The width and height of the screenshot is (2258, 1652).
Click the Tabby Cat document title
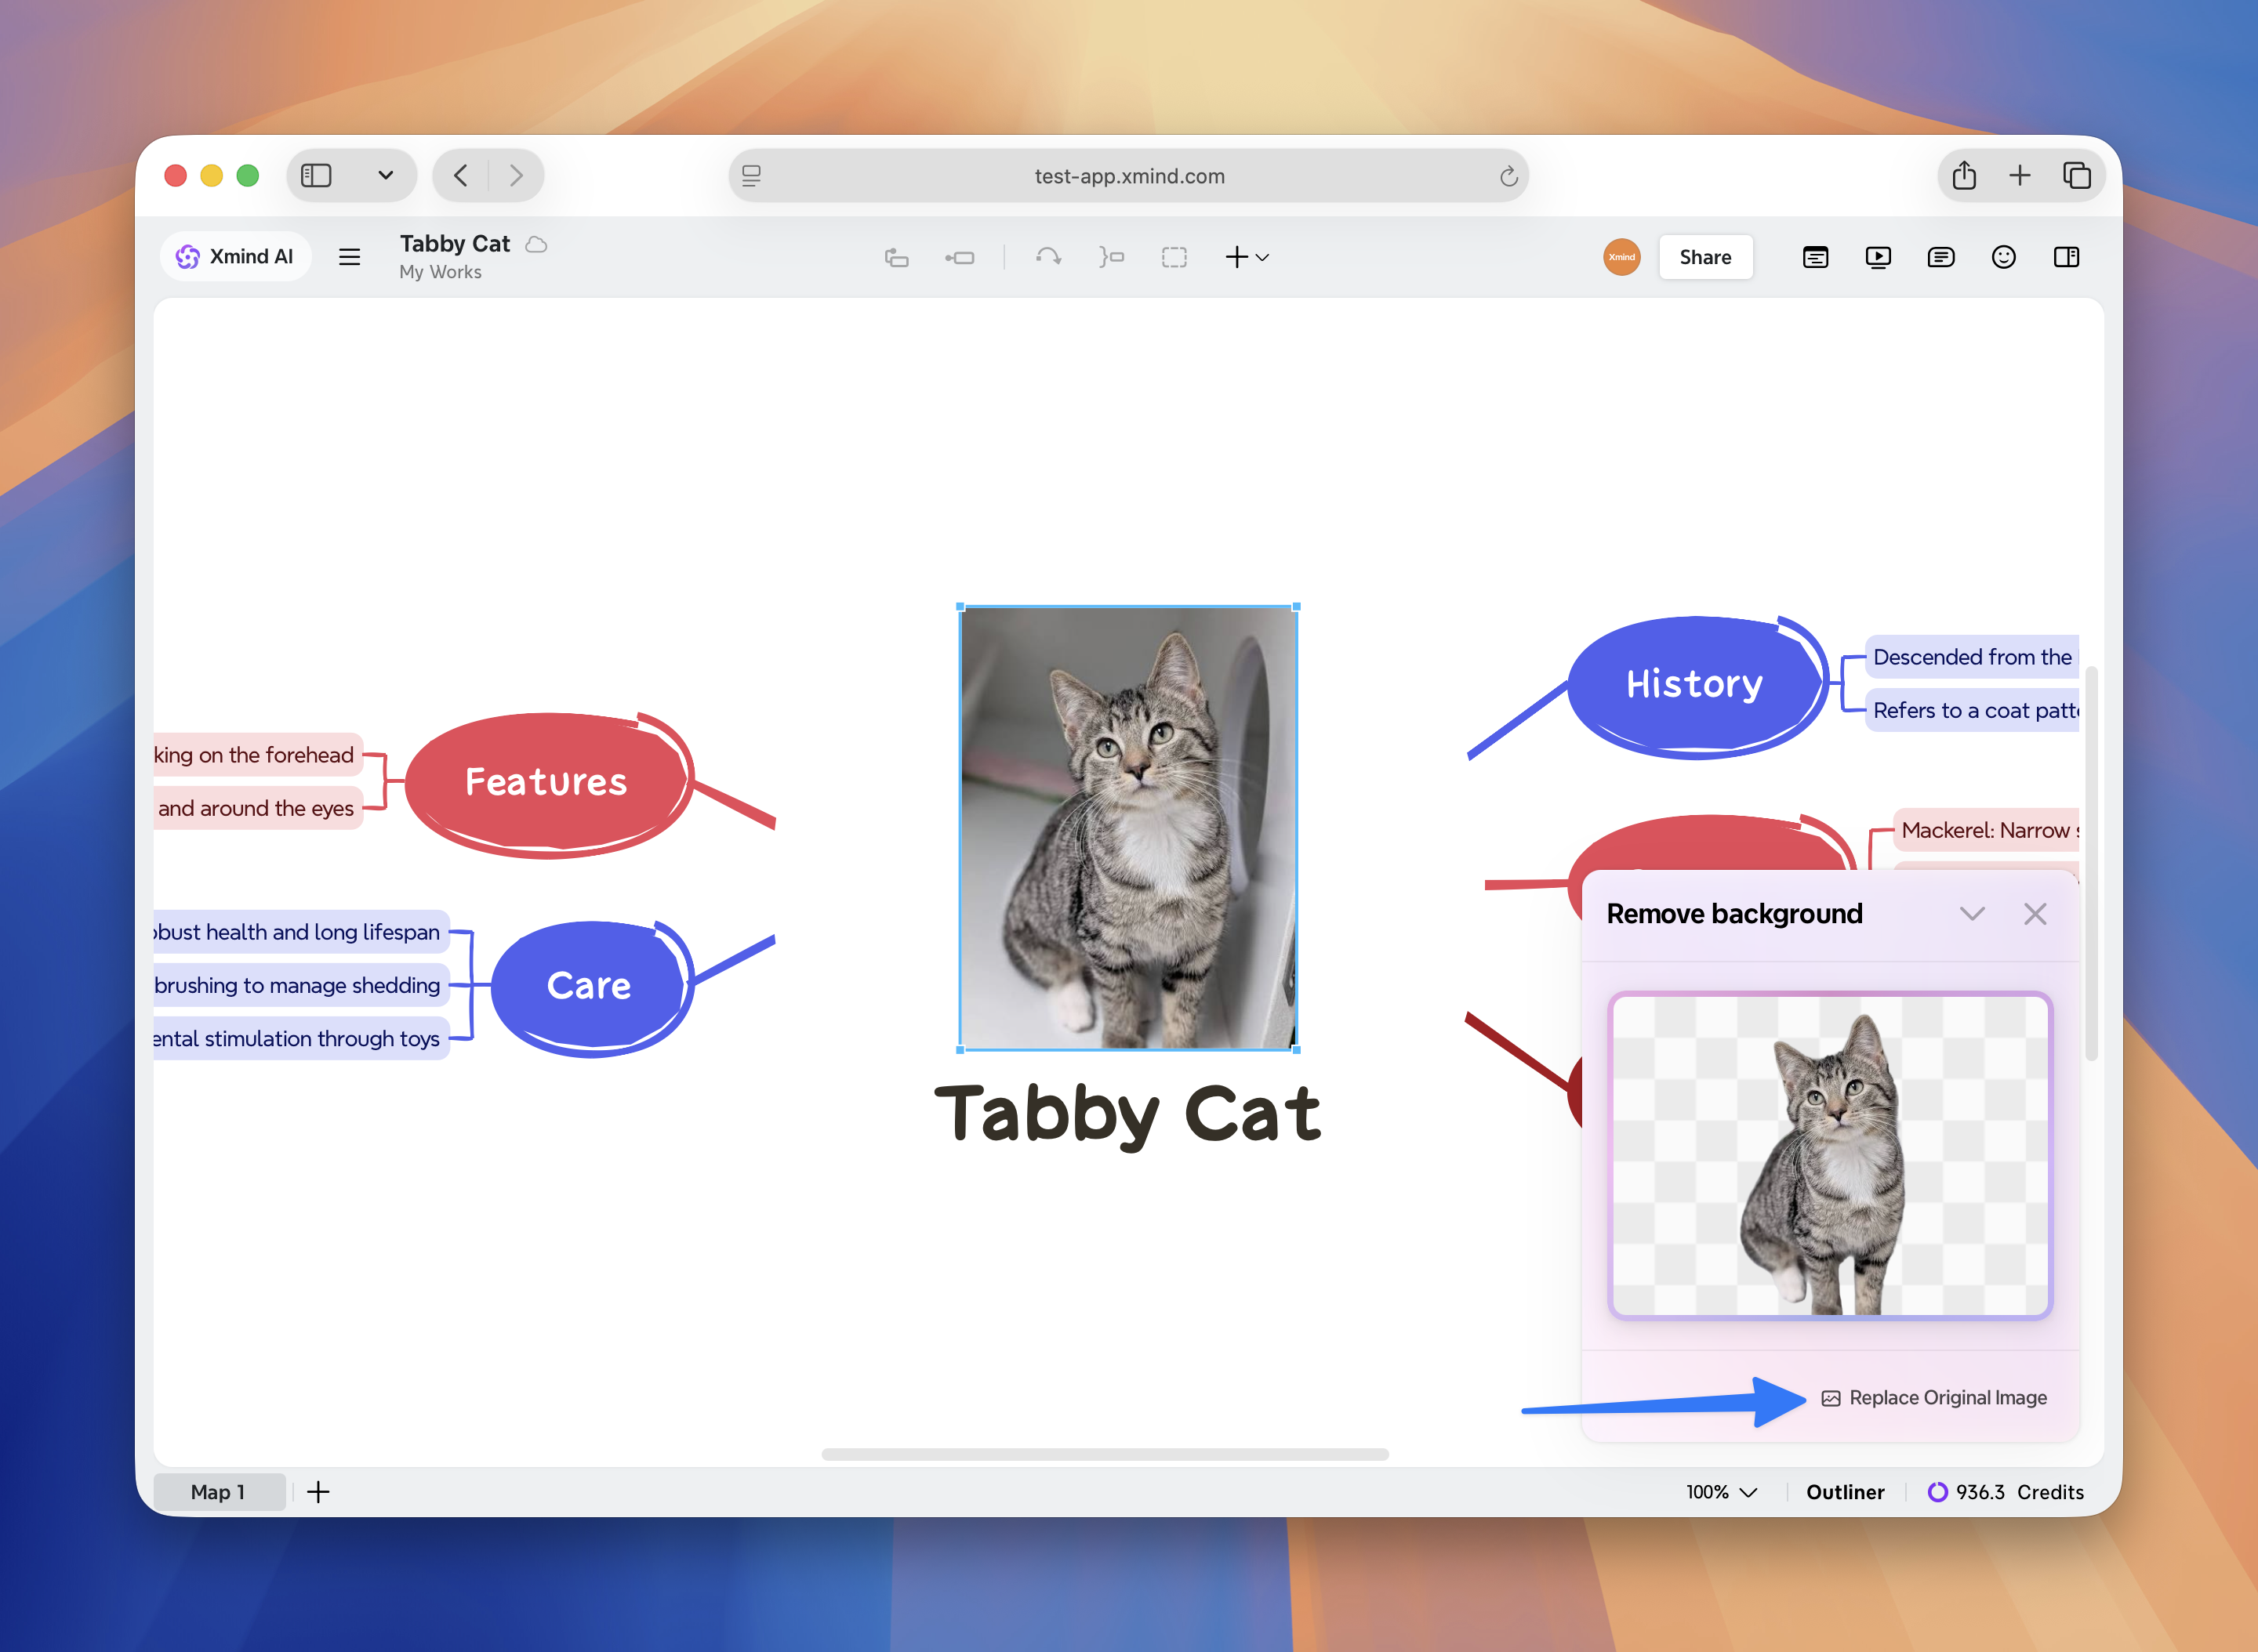click(456, 244)
